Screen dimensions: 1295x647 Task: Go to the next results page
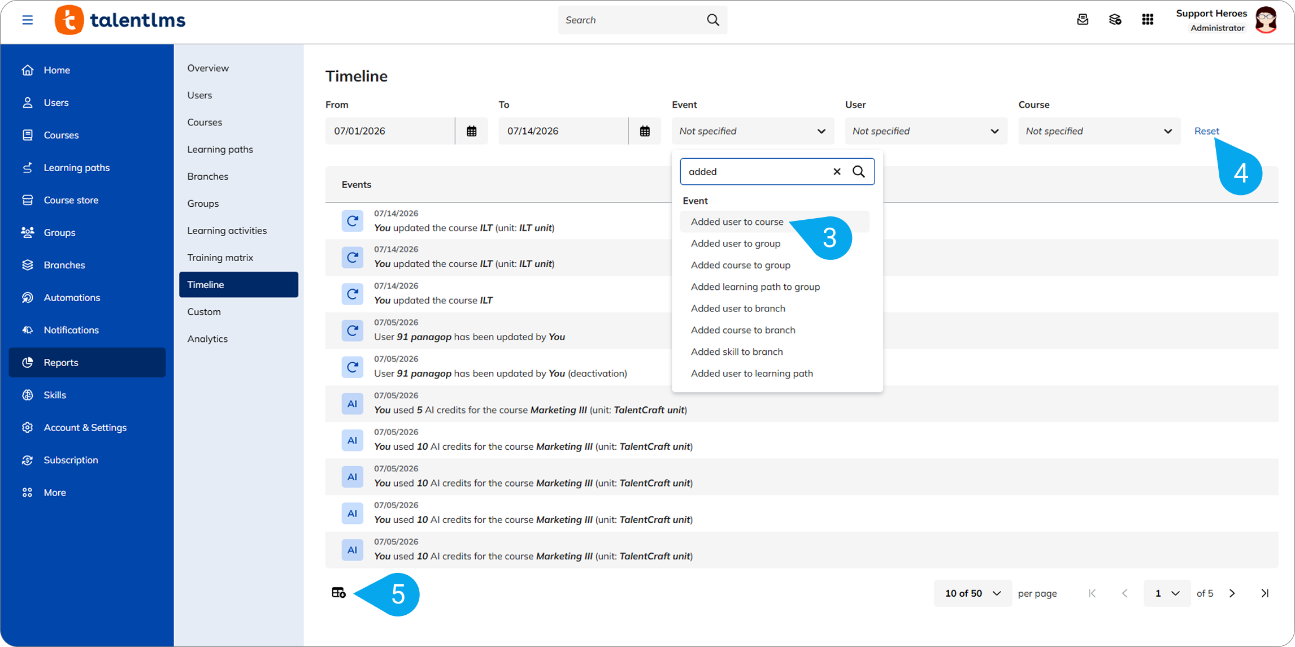click(x=1232, y=593)
